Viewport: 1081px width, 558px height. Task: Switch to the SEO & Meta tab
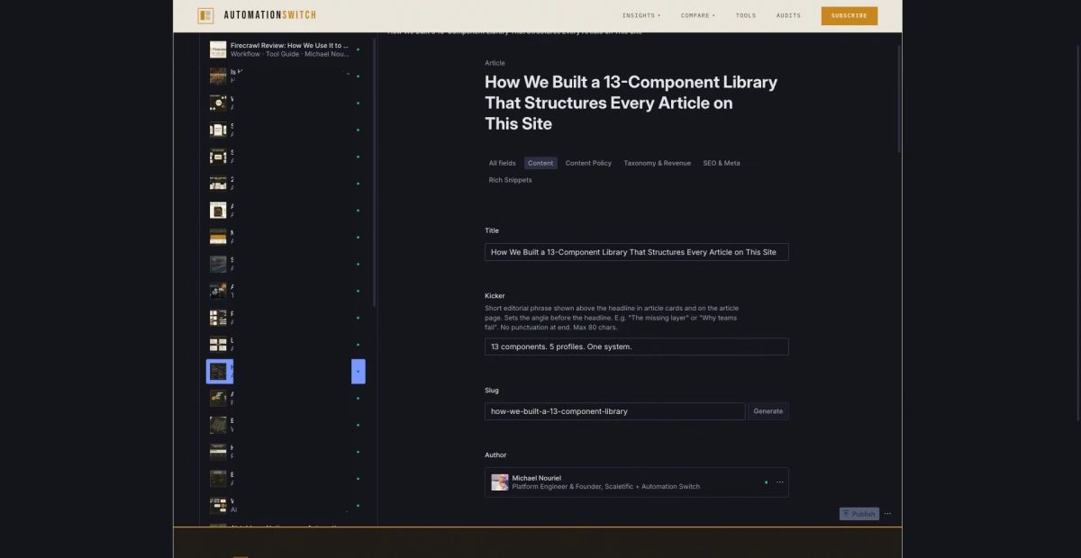(721, 163)
